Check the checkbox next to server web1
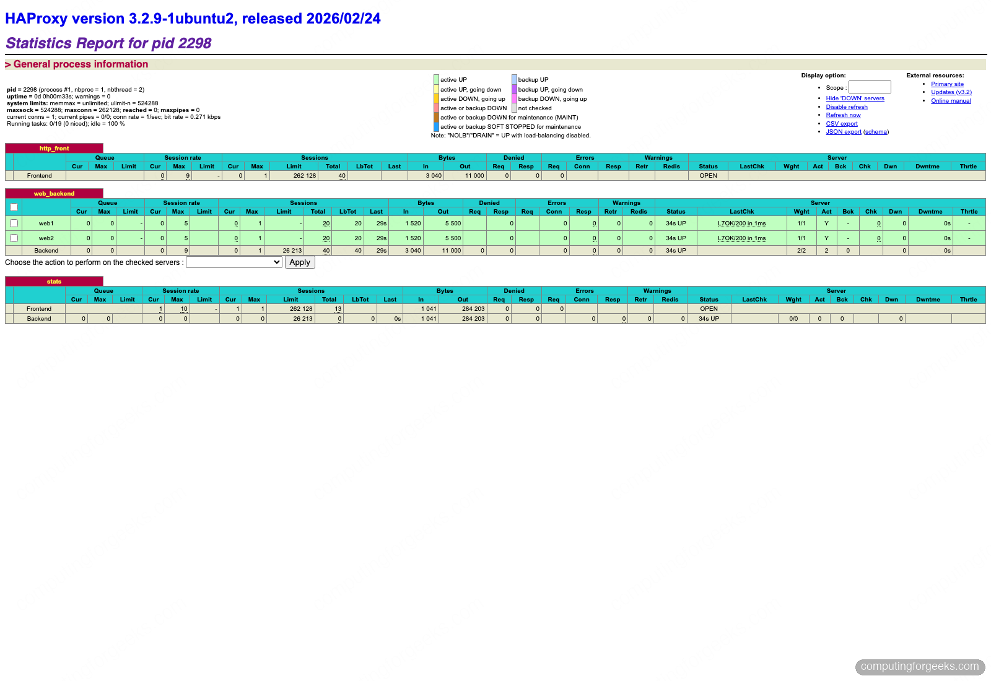Image resolution: width=991 pixels, height=681 pixels. [14, 223]
